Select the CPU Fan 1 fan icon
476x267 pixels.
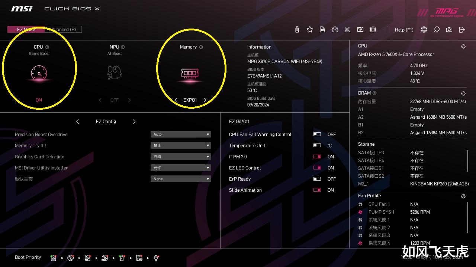(x=360, y=204)
